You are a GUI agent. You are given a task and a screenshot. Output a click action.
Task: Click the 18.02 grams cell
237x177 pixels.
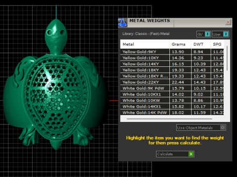[180, 113]
